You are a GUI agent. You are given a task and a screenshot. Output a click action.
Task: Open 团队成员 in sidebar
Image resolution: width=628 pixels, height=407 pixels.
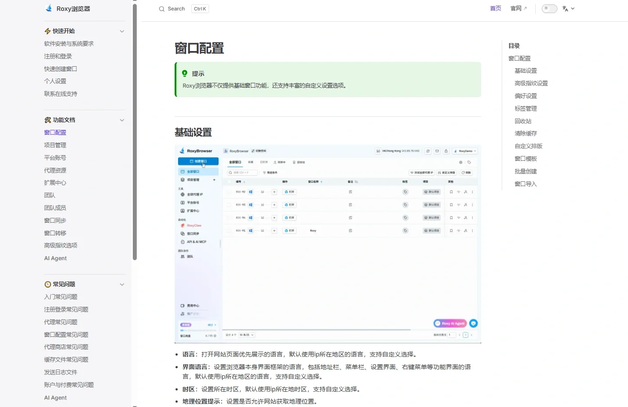point(55,208)
